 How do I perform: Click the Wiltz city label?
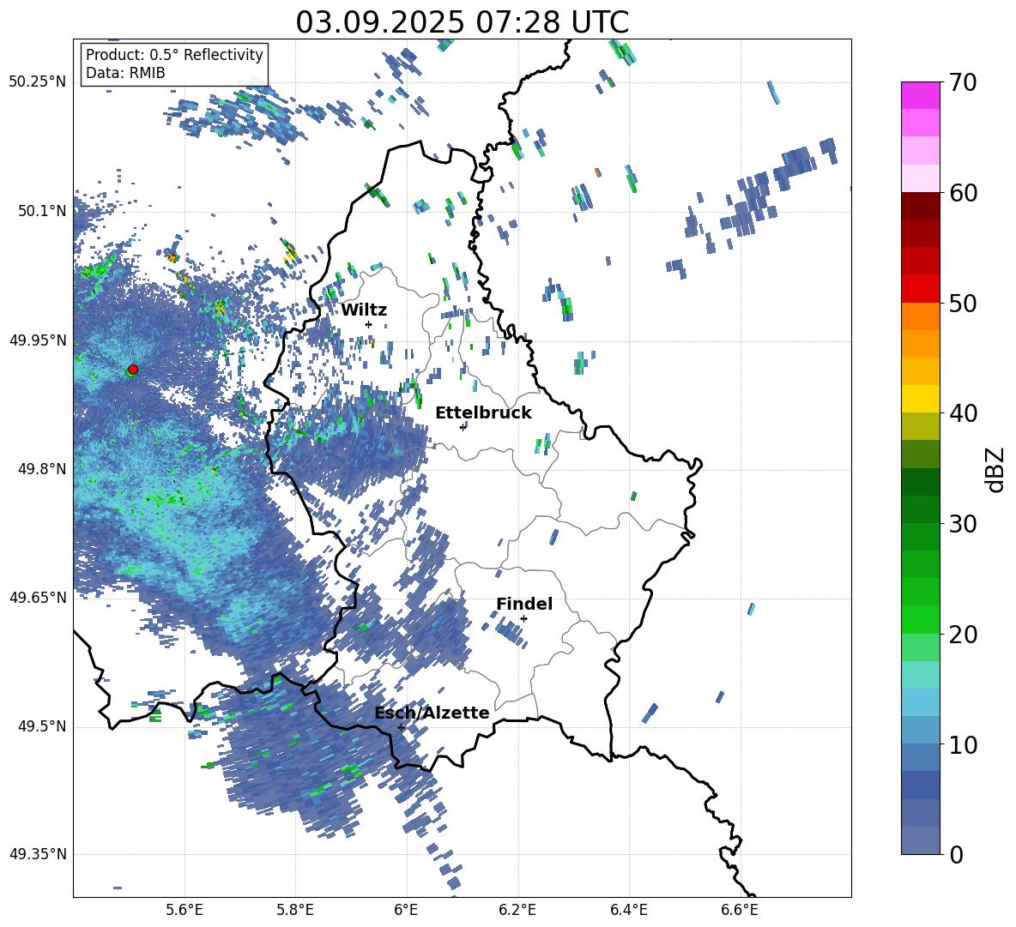[364, 310]
